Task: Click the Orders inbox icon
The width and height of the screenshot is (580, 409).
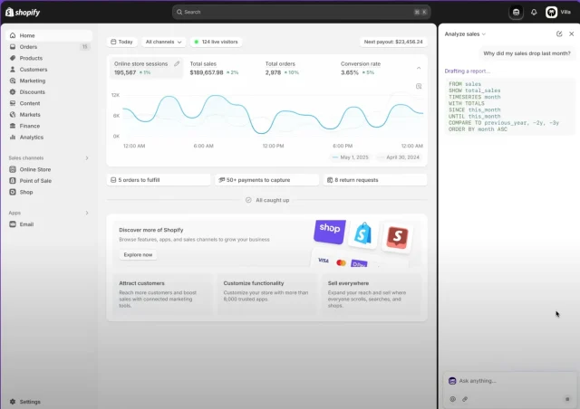Action: tap(13, 47)
